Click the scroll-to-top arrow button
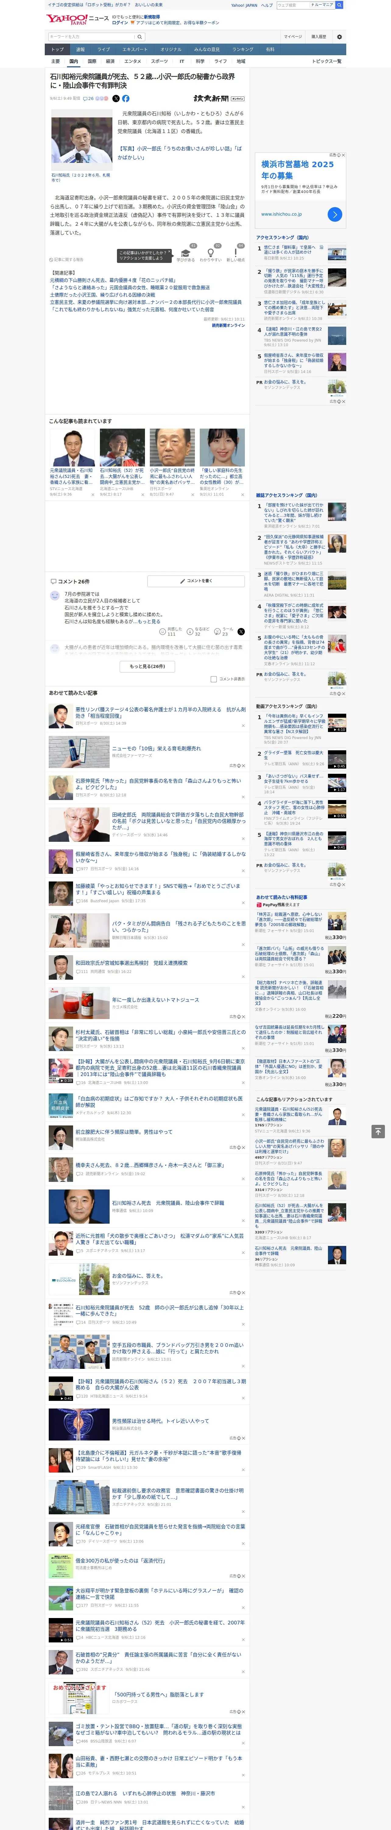Viewport: 391px width, 1830px height. coord(378,1132)
